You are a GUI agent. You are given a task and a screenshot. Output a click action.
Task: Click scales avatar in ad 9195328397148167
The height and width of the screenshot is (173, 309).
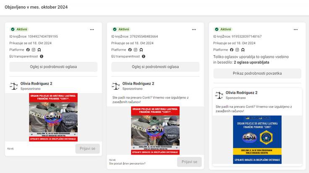point(219,95)
